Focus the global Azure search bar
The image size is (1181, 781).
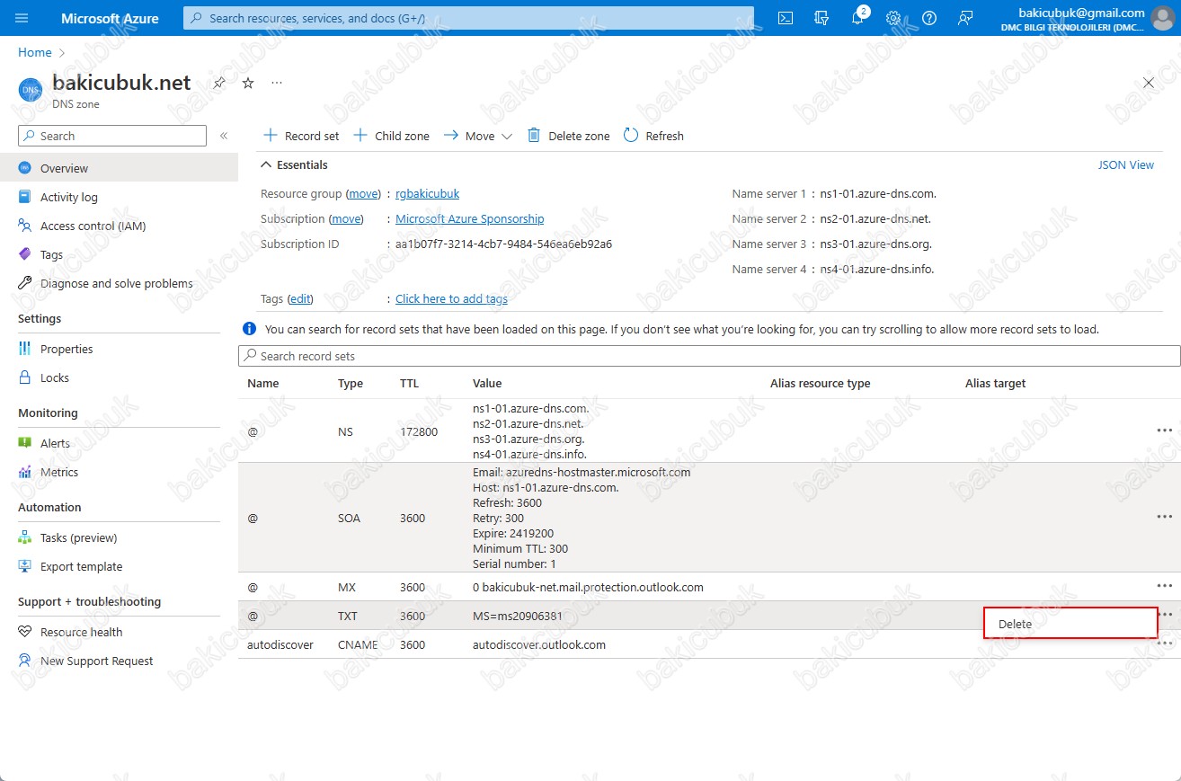[x=468, y=18]
